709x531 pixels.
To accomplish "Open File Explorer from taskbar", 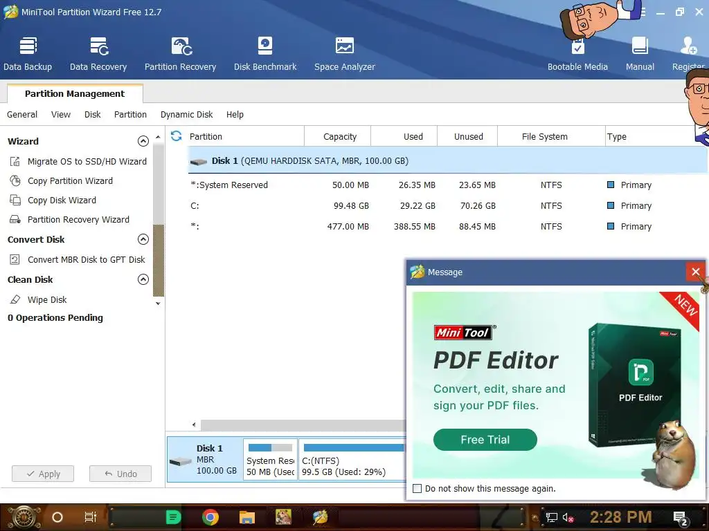I will (x=247, y=517).
